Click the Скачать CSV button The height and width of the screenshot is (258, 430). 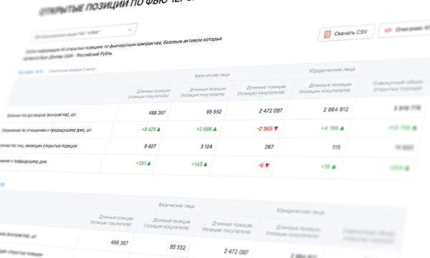point(346,33)
